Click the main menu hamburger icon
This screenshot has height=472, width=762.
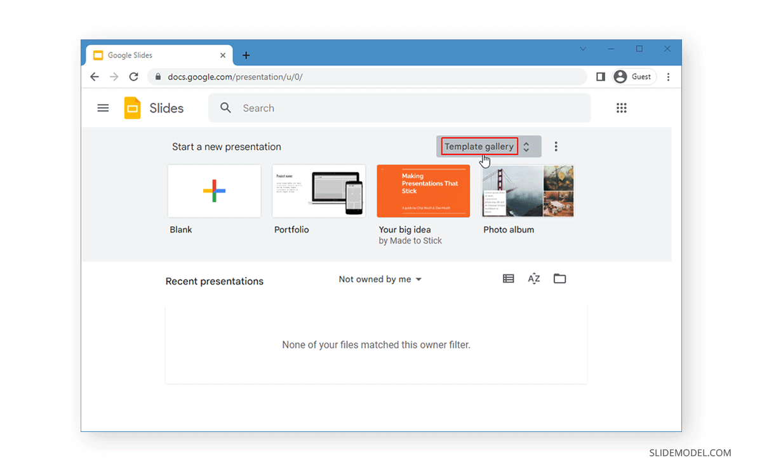103,108
